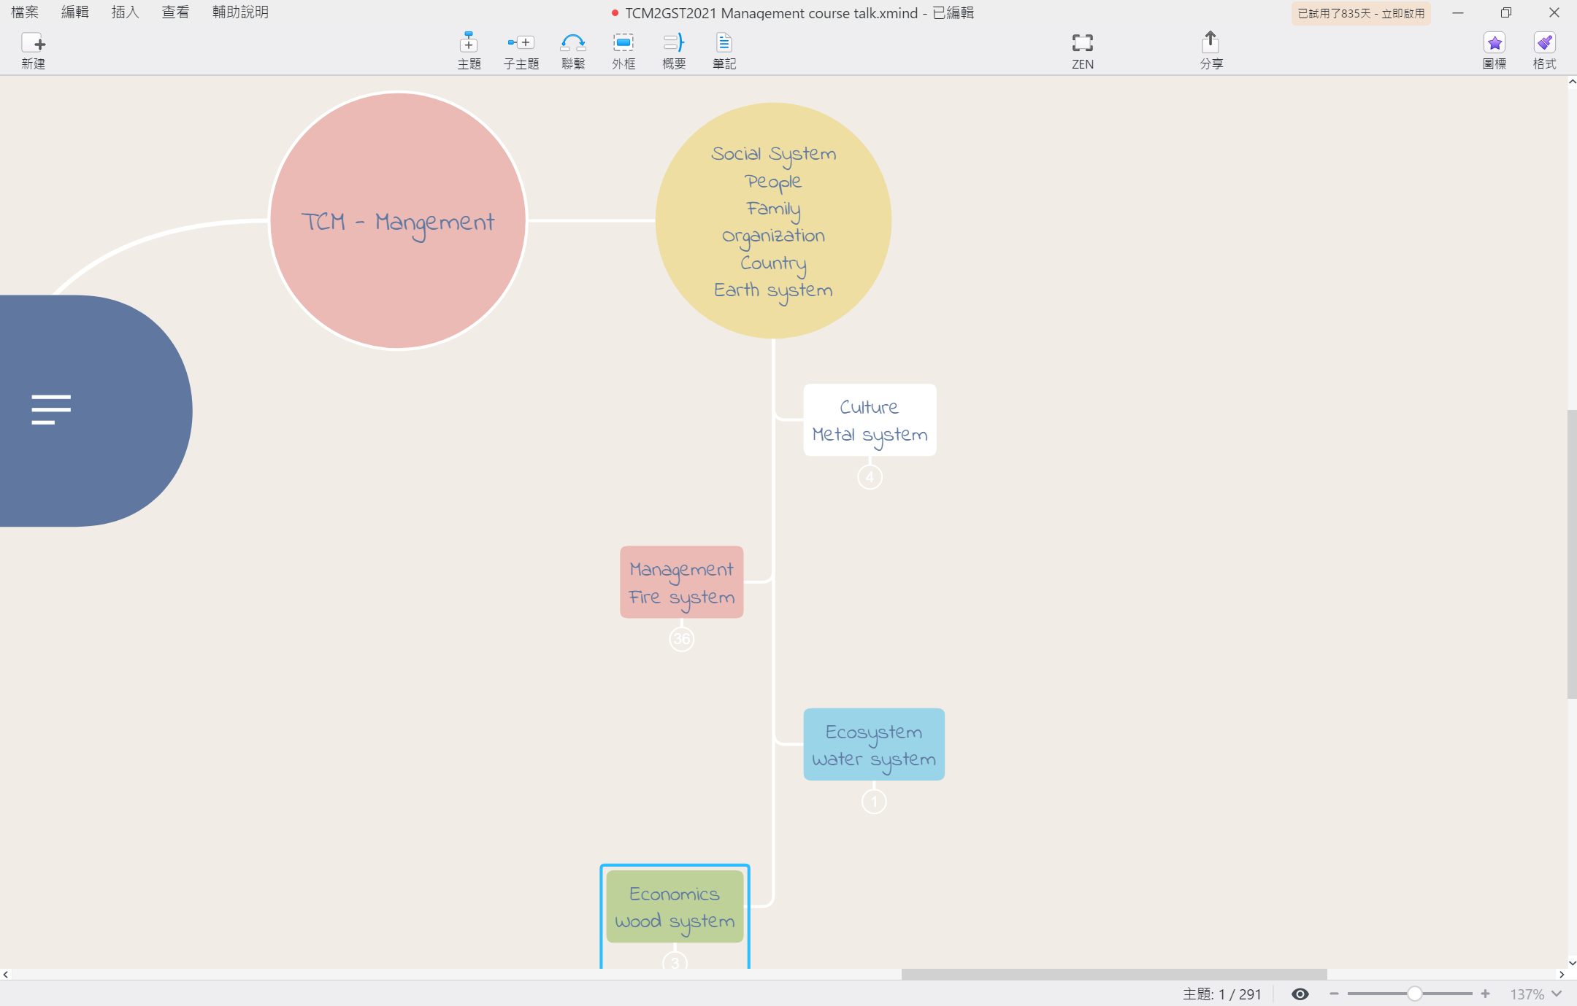Open the 137% zoom level dropdown
The width and height of the screenshot is (1577, 1006).
(1535, 994)
